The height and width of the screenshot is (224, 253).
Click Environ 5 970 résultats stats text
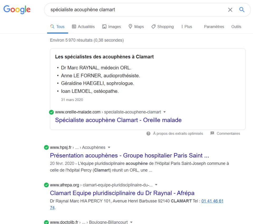(87, 40)
